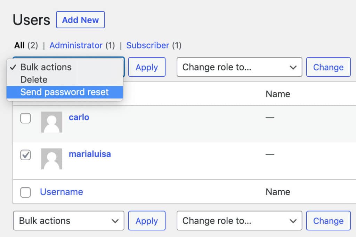Select all users via the header checkbox
Viewport: 356px width, 237px height.
point(25,94)
